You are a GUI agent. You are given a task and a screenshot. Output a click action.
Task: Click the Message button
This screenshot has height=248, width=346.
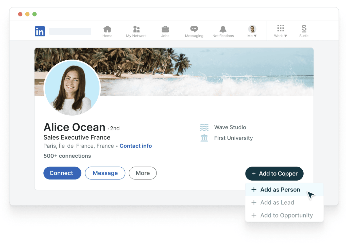[105, 173]
